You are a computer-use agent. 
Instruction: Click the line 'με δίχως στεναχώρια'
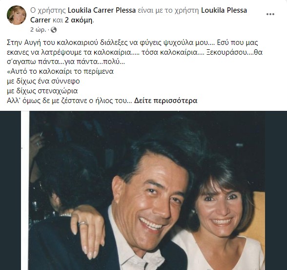click(42, 91)
